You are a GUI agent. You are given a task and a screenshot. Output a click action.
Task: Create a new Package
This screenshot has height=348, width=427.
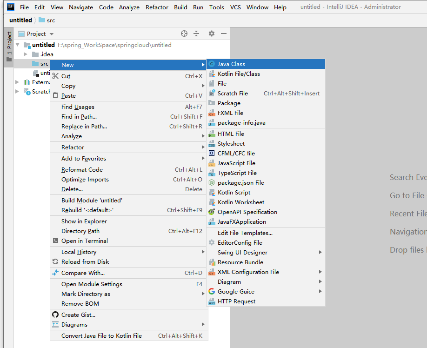(229, 103)
